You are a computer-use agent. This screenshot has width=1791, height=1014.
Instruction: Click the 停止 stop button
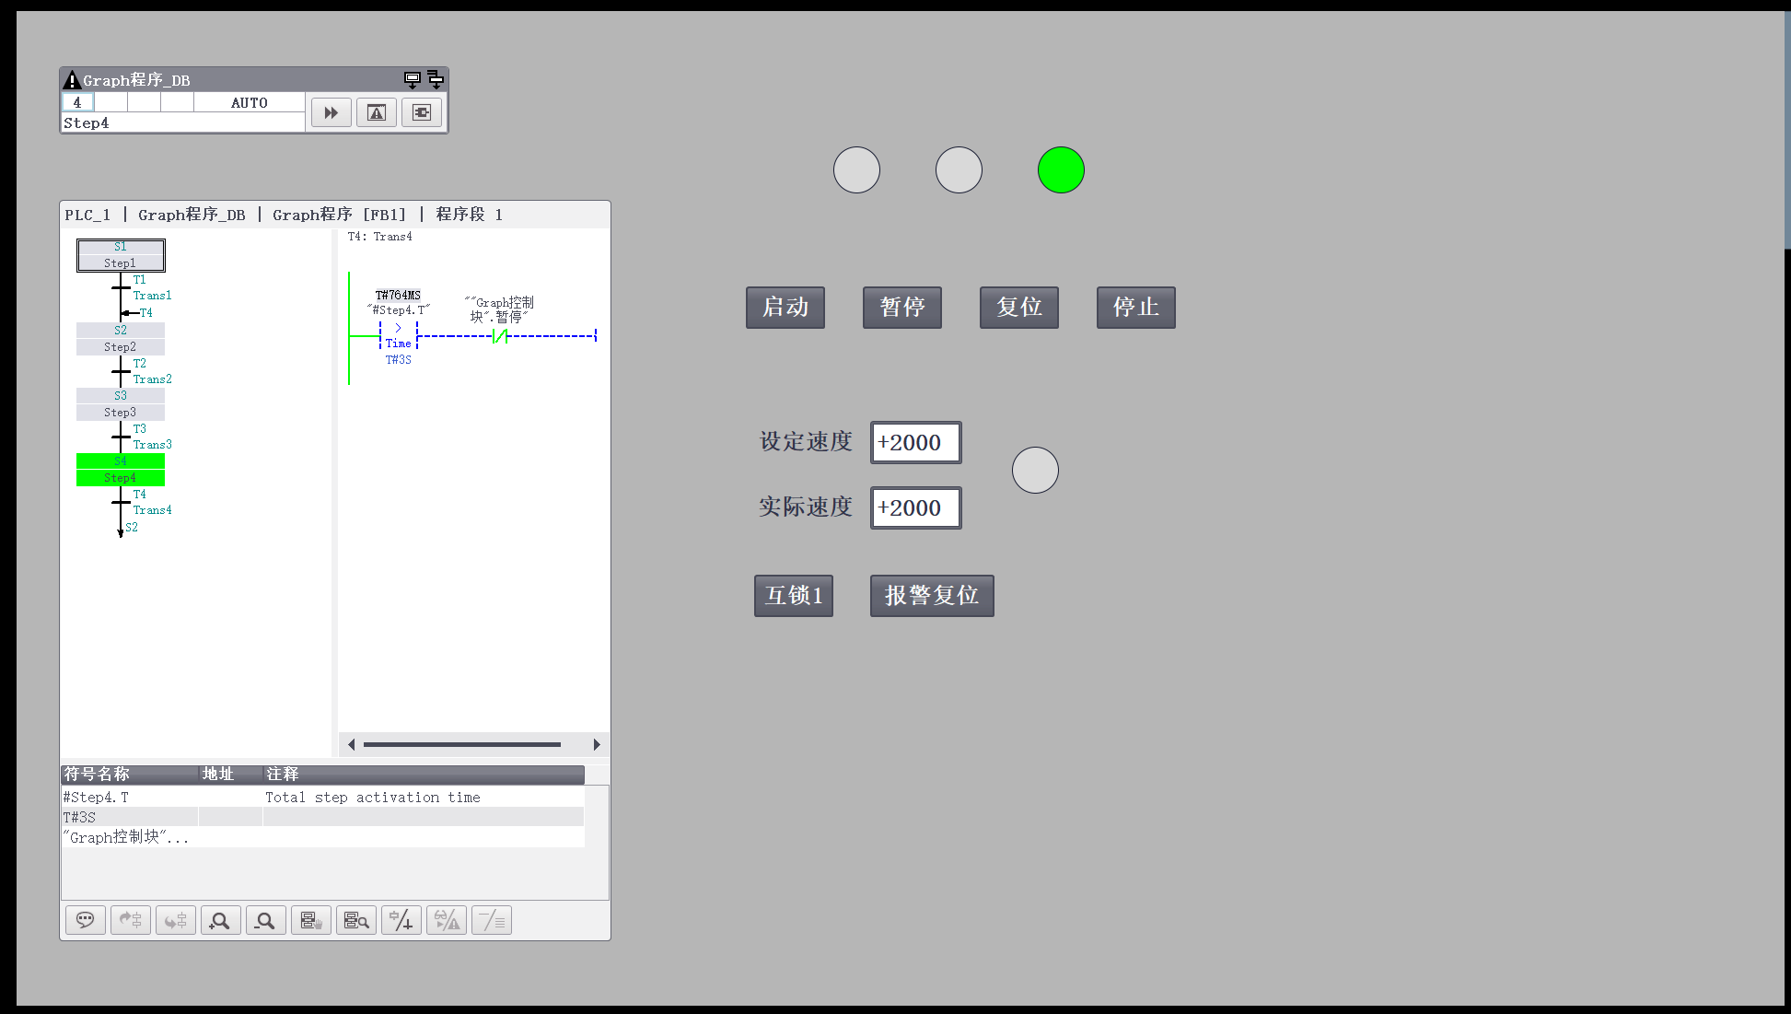coord(1135,308)
